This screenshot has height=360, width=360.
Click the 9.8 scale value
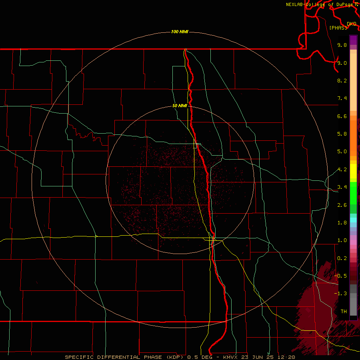(x=342, y=45)
